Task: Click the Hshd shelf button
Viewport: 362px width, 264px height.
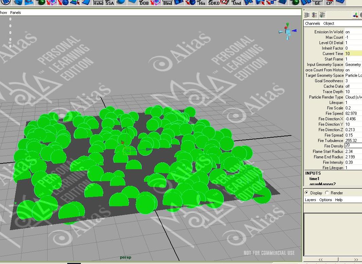Action: (98, 2)
